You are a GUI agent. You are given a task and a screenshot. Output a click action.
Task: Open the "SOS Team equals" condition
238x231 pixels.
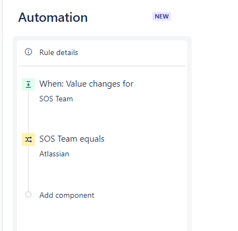tap(72, 139)
